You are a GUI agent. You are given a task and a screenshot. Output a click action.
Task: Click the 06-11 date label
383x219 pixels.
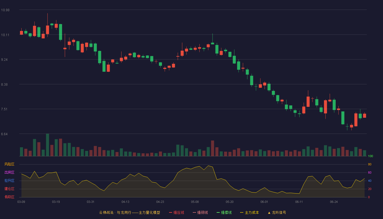point(299,202)
